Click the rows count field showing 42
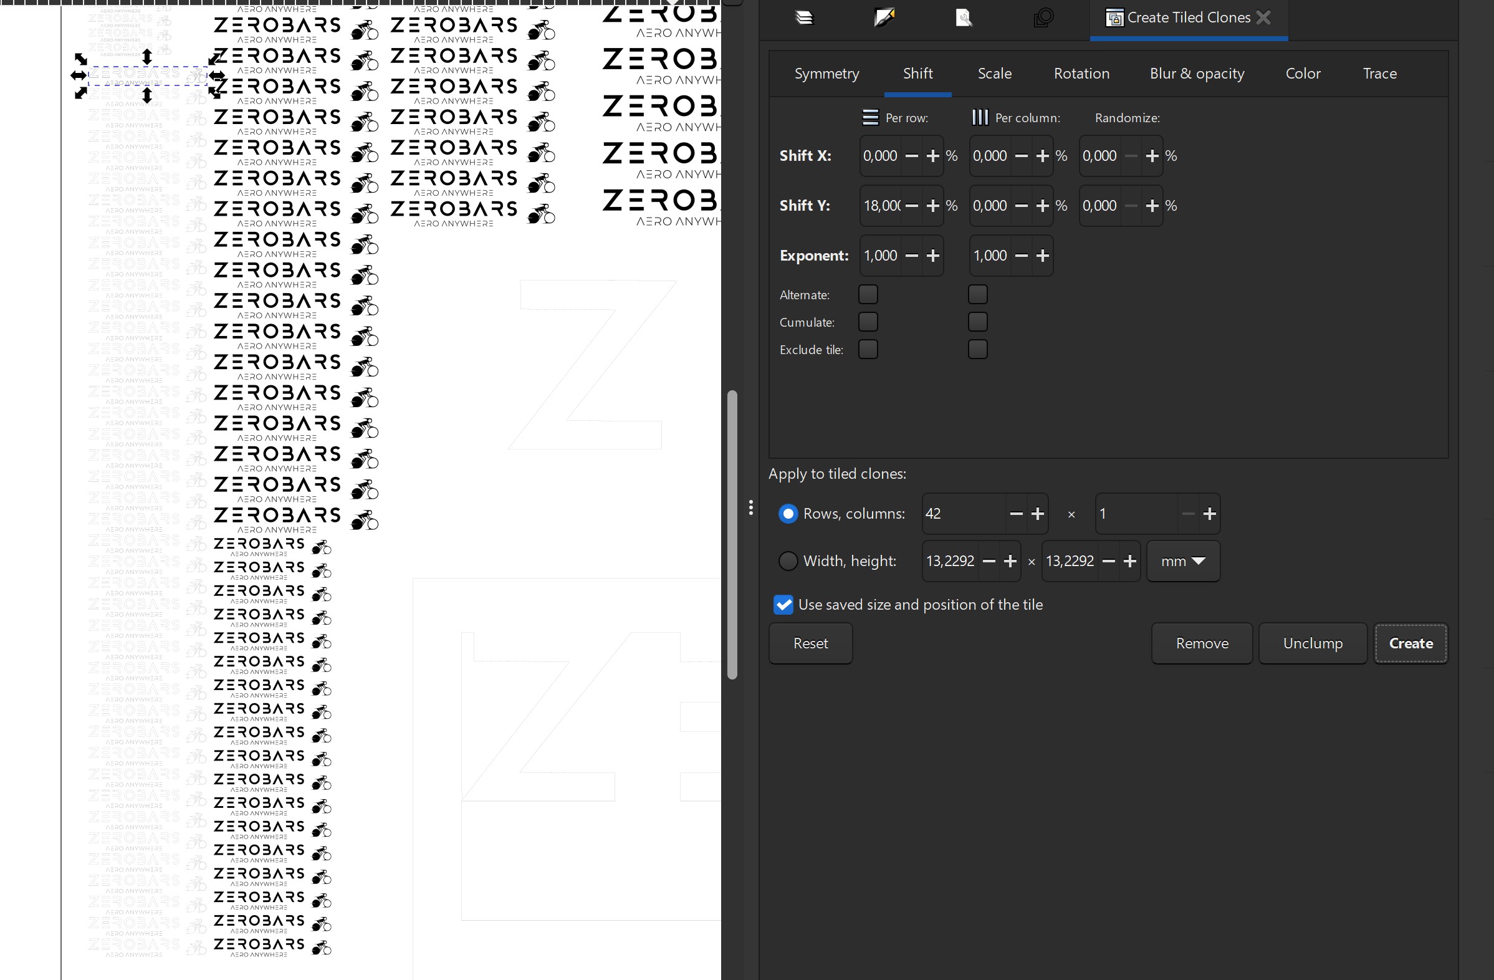The width and height of the screenshot is (1494, 980). pos(964,514)
